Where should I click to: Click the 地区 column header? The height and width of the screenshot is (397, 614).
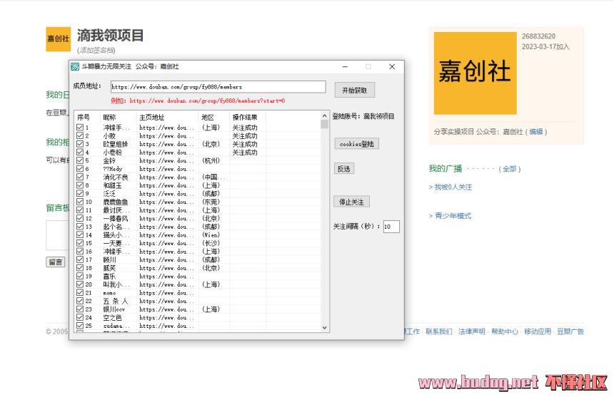click(x=208, y=117)
